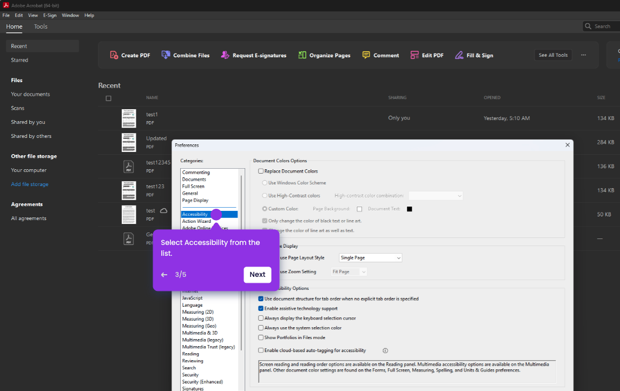Uncheck use document structure for tab order
The height and width of the screenshot is (391, 620).
click(261, 299)
